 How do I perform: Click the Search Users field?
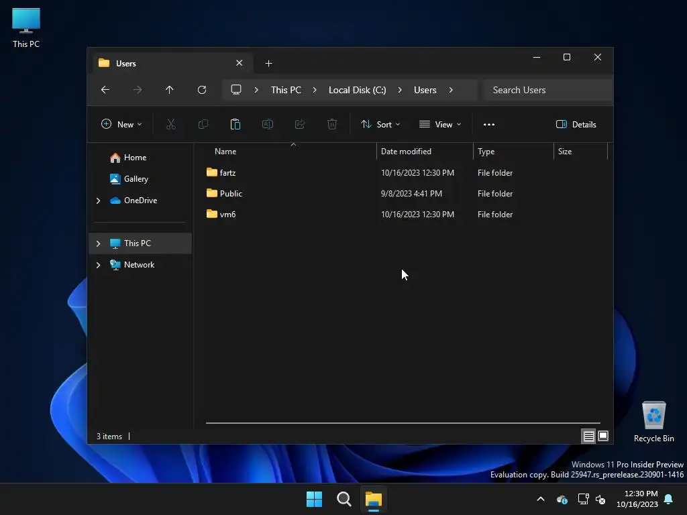[x=547, y=90]
